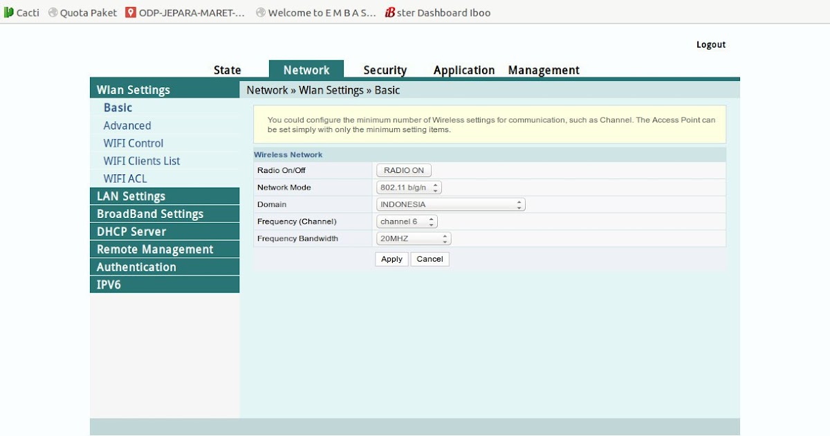Screen dimensions: 830x436
Task: Open the Domain selector showing INDONESIA
Action: pyautogui.click(x=450, y=204)
